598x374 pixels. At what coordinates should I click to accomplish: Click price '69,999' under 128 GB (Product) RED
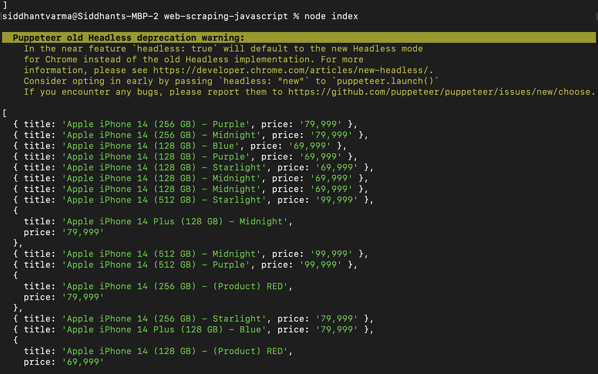tap(83, 362)
